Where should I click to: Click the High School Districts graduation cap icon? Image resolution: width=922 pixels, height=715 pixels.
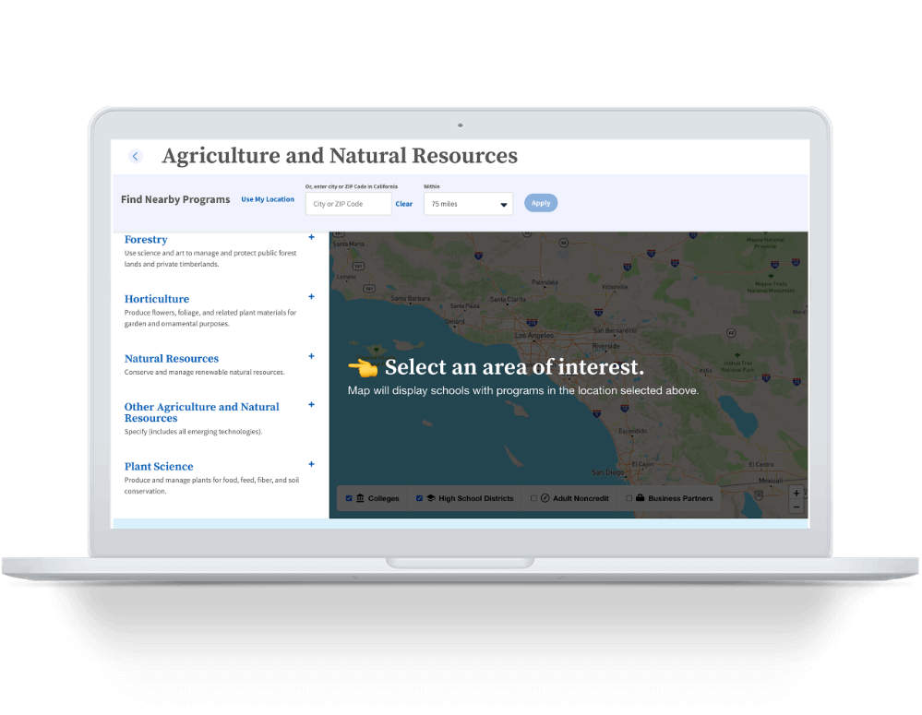pos(430,498)
